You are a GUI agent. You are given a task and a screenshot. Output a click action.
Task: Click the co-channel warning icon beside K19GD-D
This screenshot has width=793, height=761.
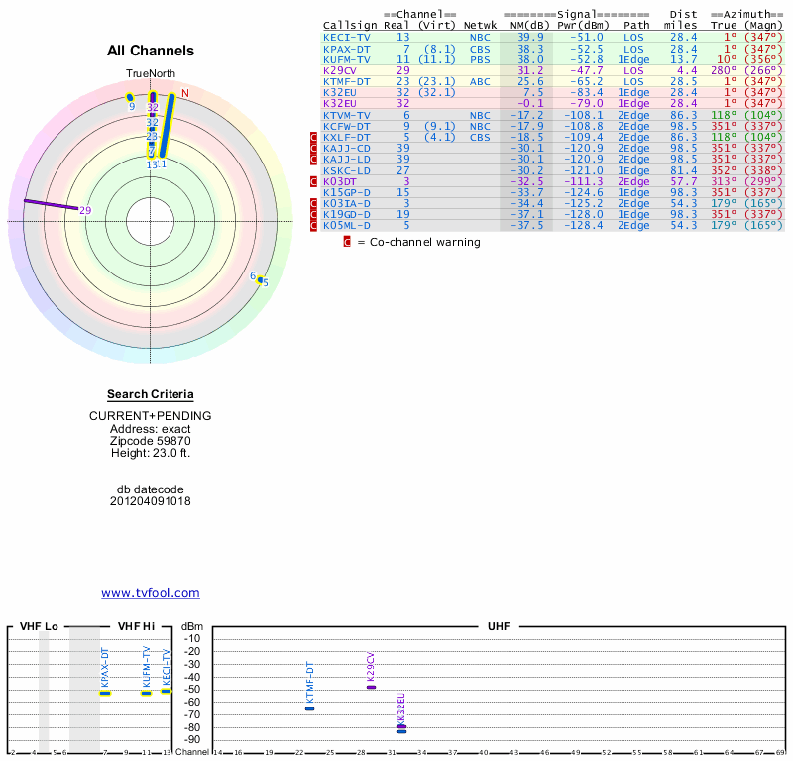[x=314, y=214]
